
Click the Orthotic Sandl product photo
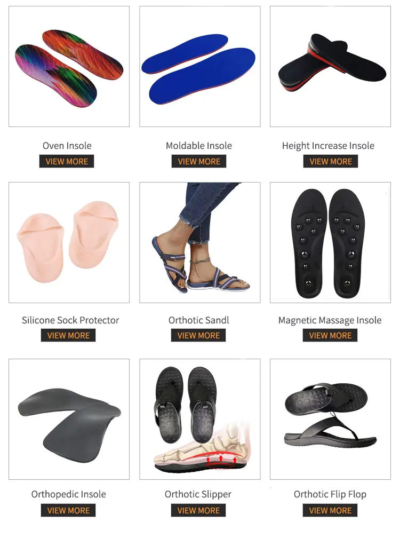200,242
